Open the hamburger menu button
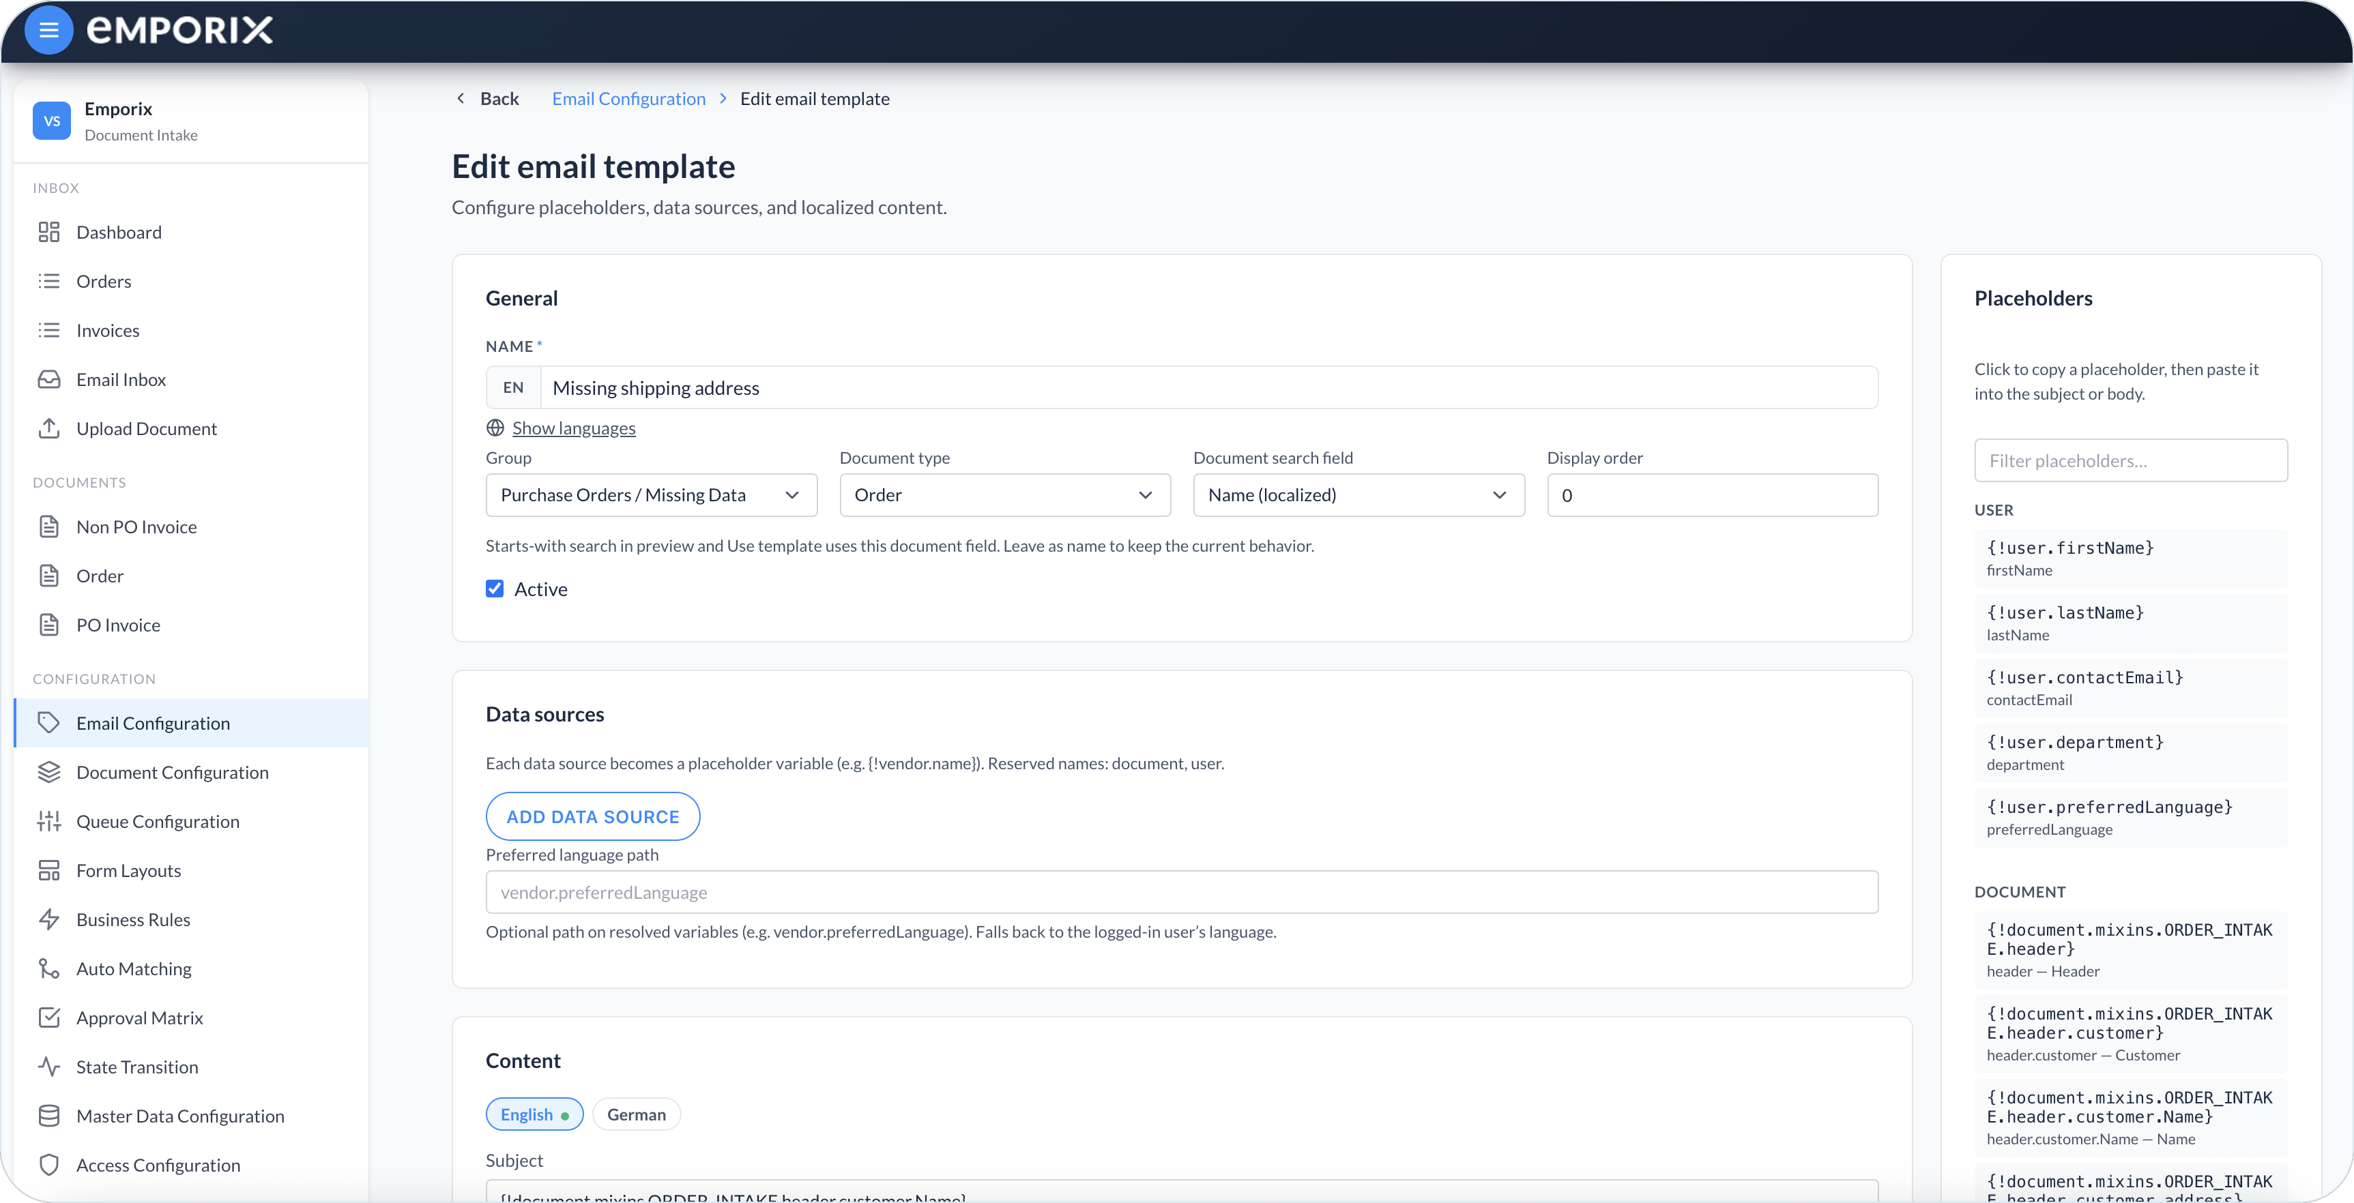This screenshot has height=1203, width=2354. pyautogui.click(x=48, y=30)
